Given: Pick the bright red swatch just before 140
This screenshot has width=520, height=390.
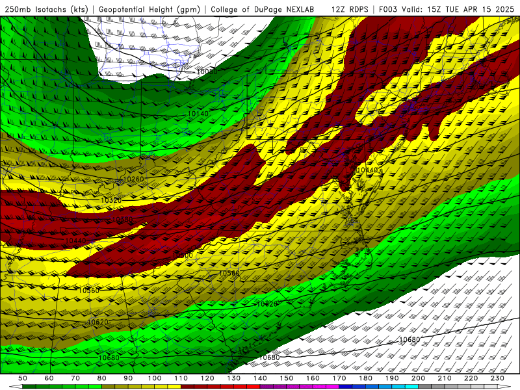Looking at the screenshot, I should (253, 387).
